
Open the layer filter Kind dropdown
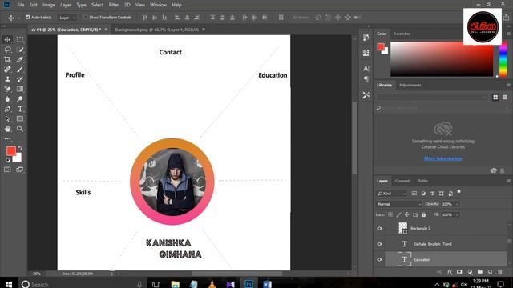[391, 194]
